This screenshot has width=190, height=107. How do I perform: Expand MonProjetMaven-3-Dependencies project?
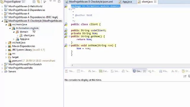[x=2, y=10]
